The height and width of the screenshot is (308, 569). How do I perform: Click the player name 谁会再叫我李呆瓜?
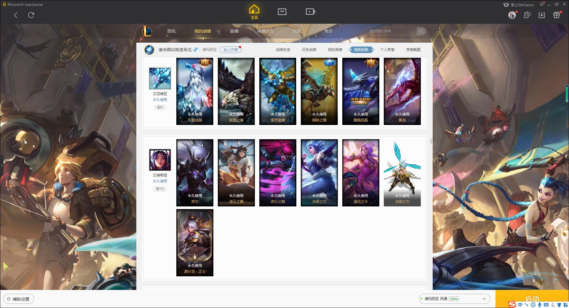[175, 50]
